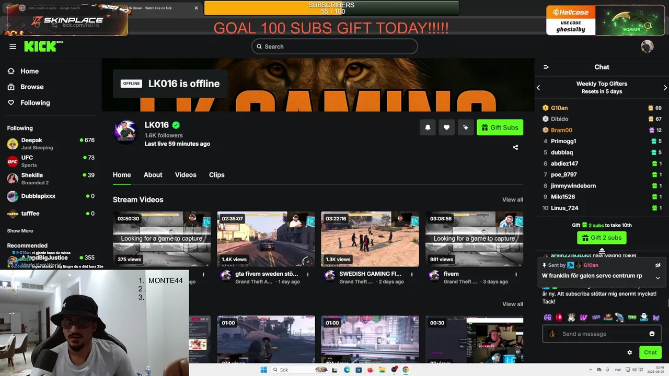Show previous leaderboard in chat
This screenshot has height=376, width=669.
538,88
